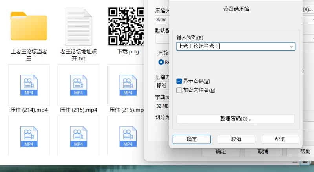Click the 8.rar archive name field
The width and height of the screenshot is (314, 172).
pos(162,20)
